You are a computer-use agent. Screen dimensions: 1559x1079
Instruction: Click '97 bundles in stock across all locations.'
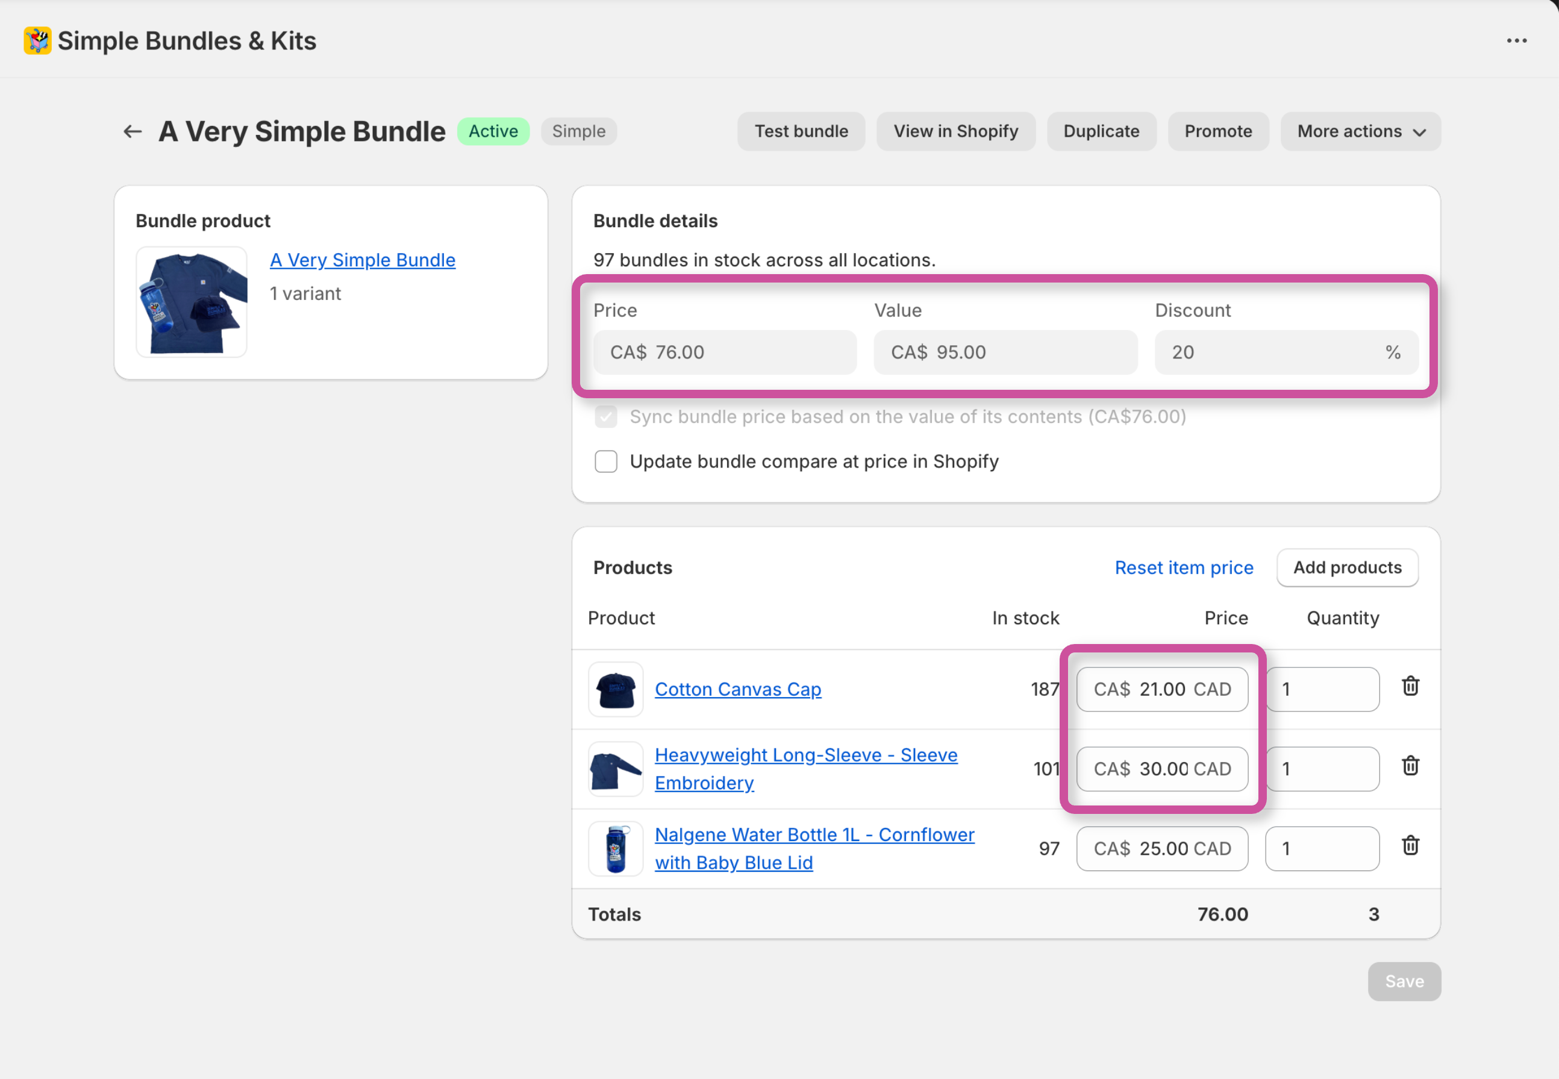tap(764, 260)
